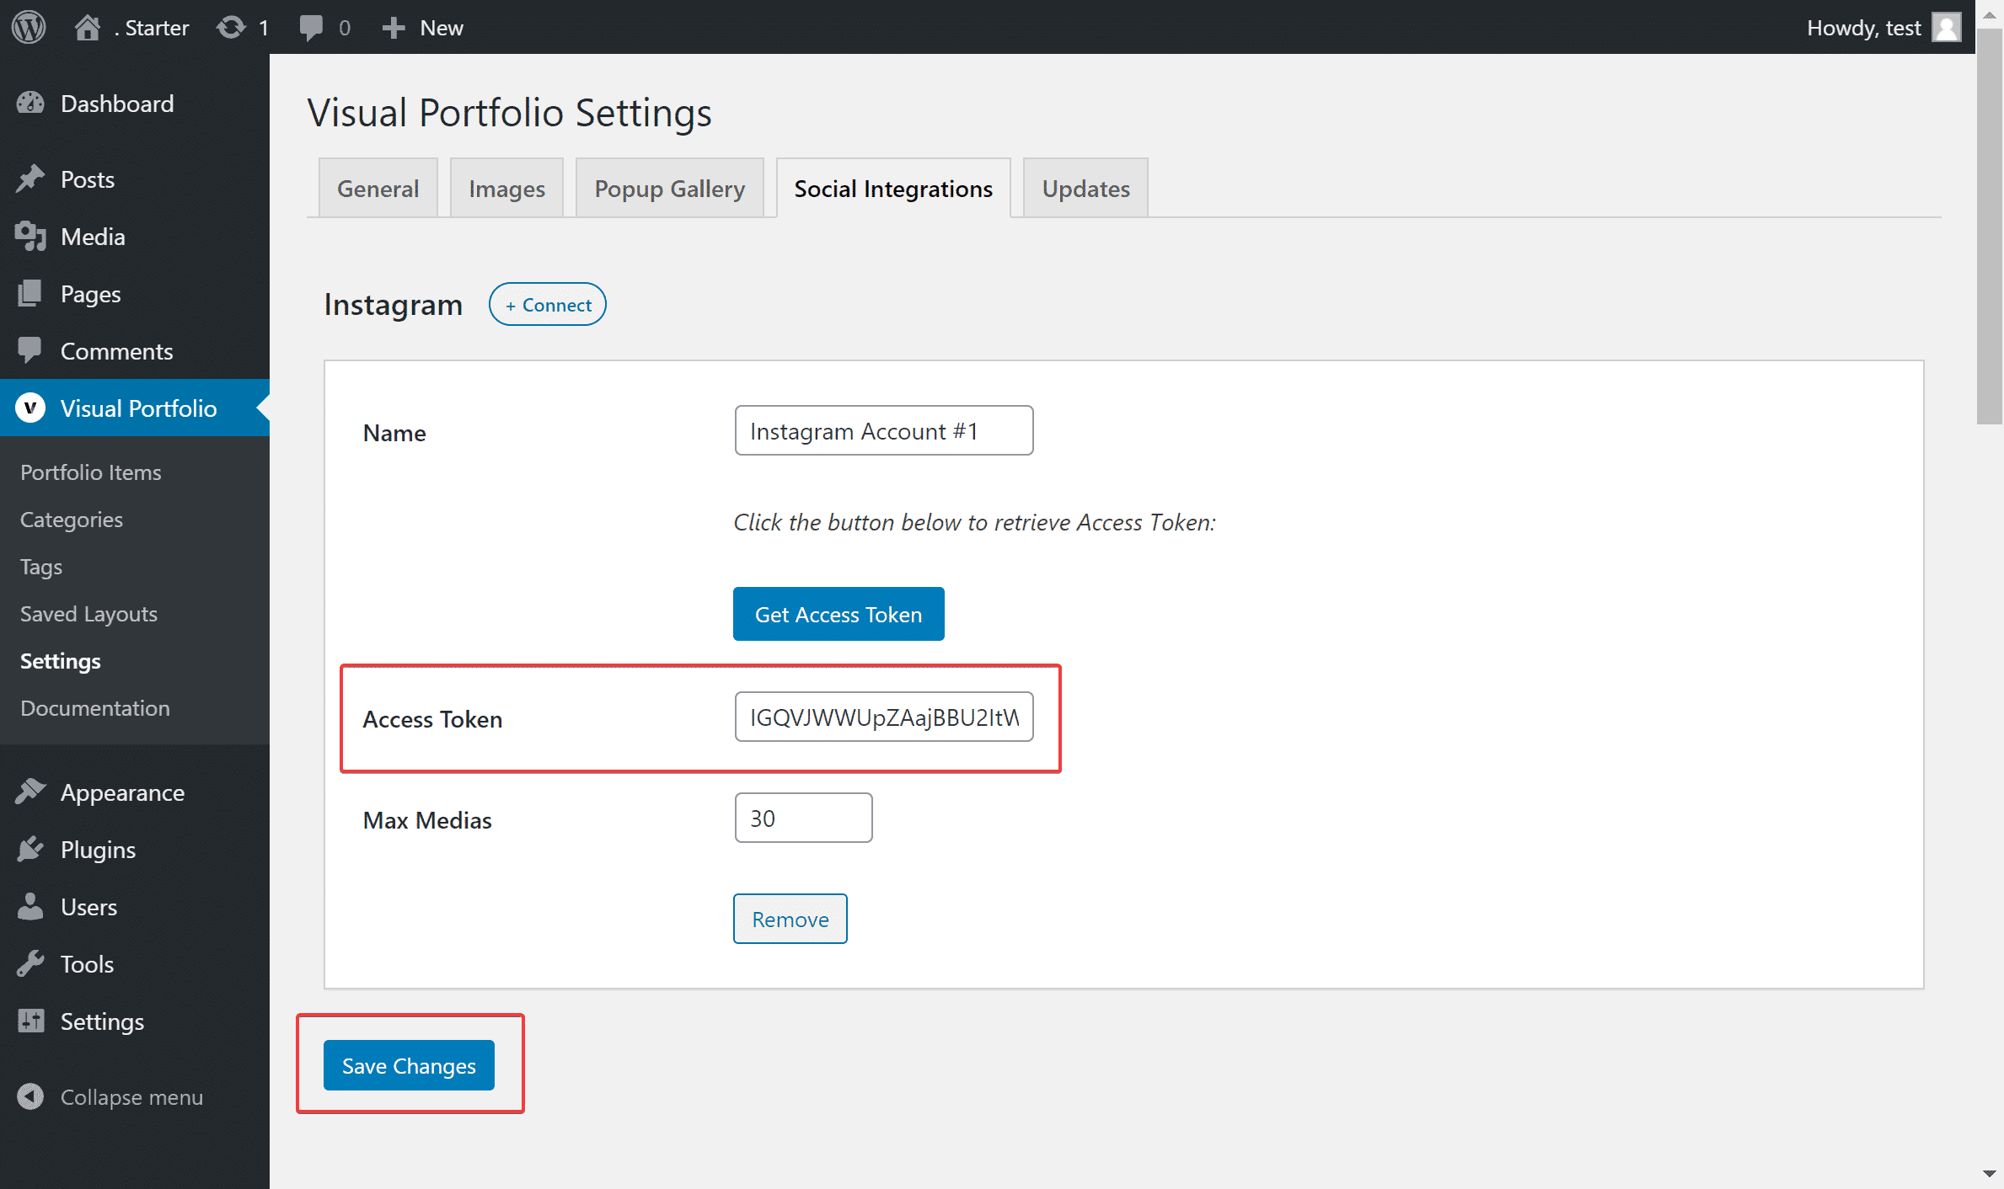Viewport: 2004px width, 1189px height.
Task: Click Get Access Token button
Action: [x=839, y=614]
